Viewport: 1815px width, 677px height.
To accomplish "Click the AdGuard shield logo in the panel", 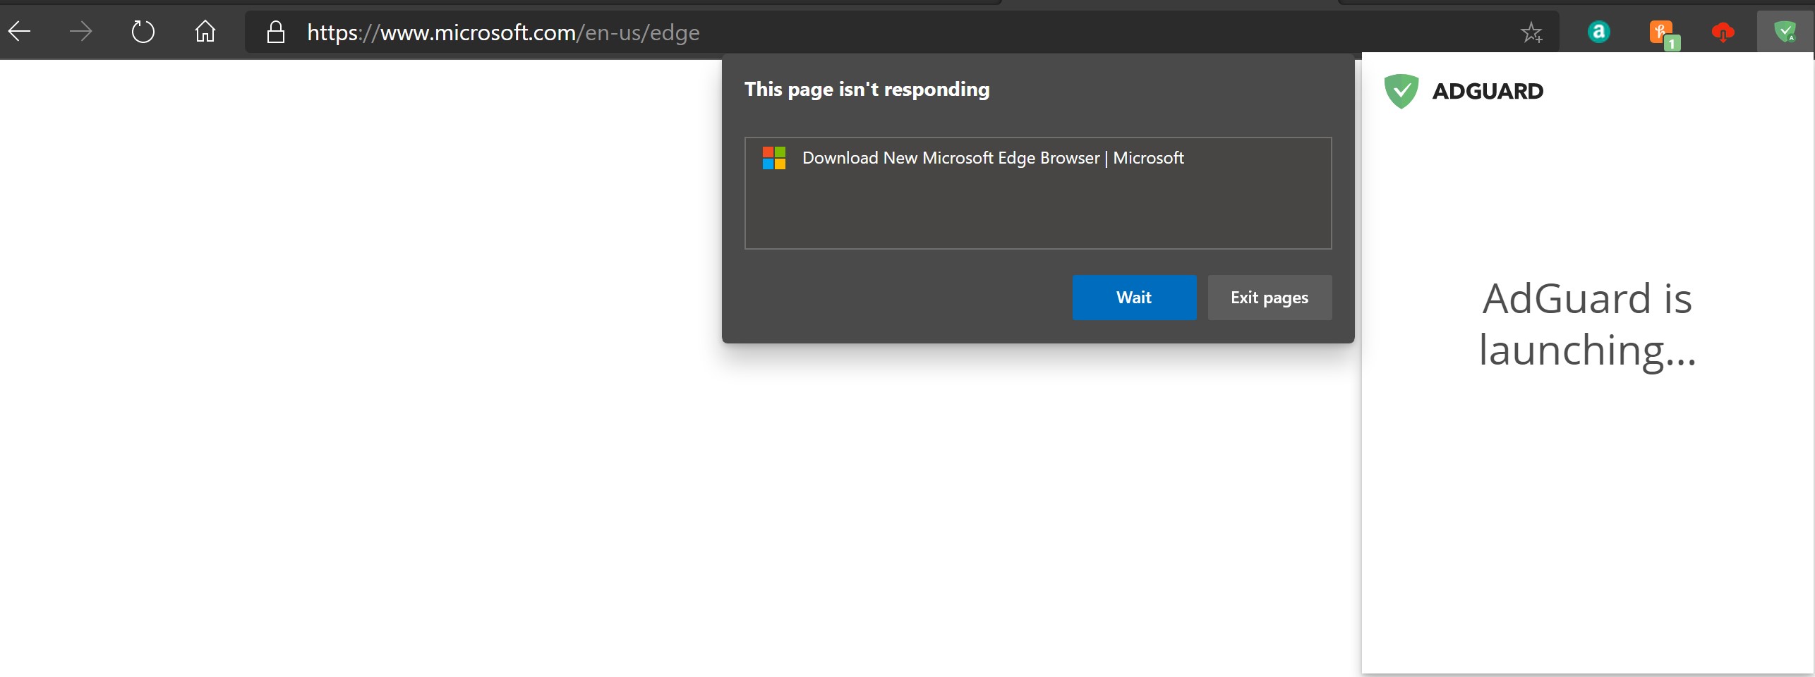I will tap(1401, 90).
